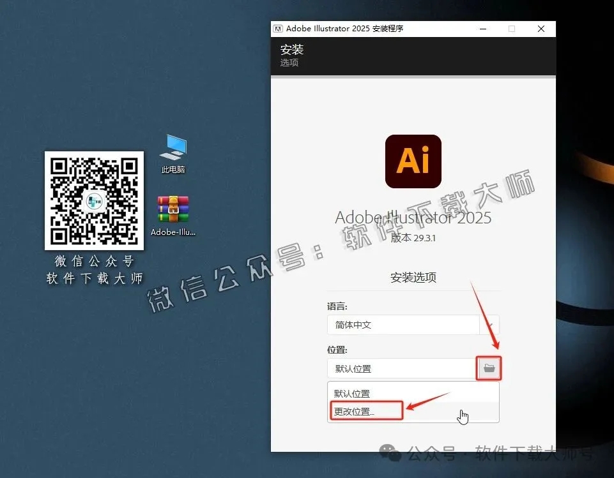Open the Adobe-Illu WinRAR archive on the desktop

pos(173,211)
